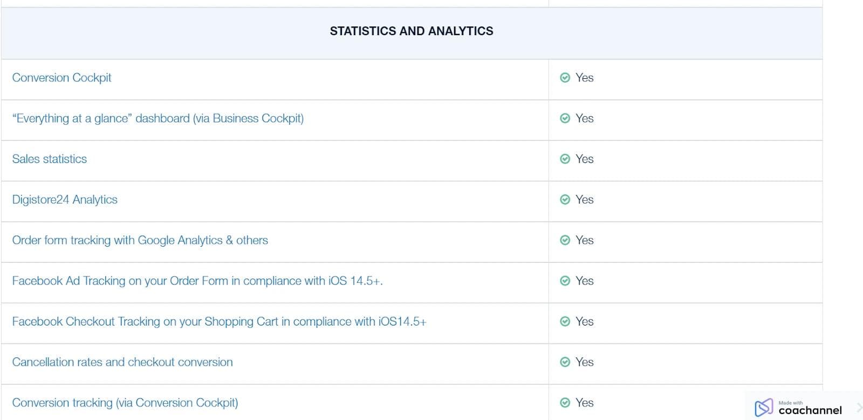The width and height of the screenshot is (863, 420).
Task: Open Order form tracking with Google Analytics link
Action: tap(140, 240)
